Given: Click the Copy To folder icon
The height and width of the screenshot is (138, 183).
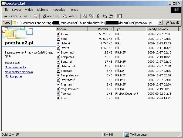Looking at the screenshot, I should 91,16.
